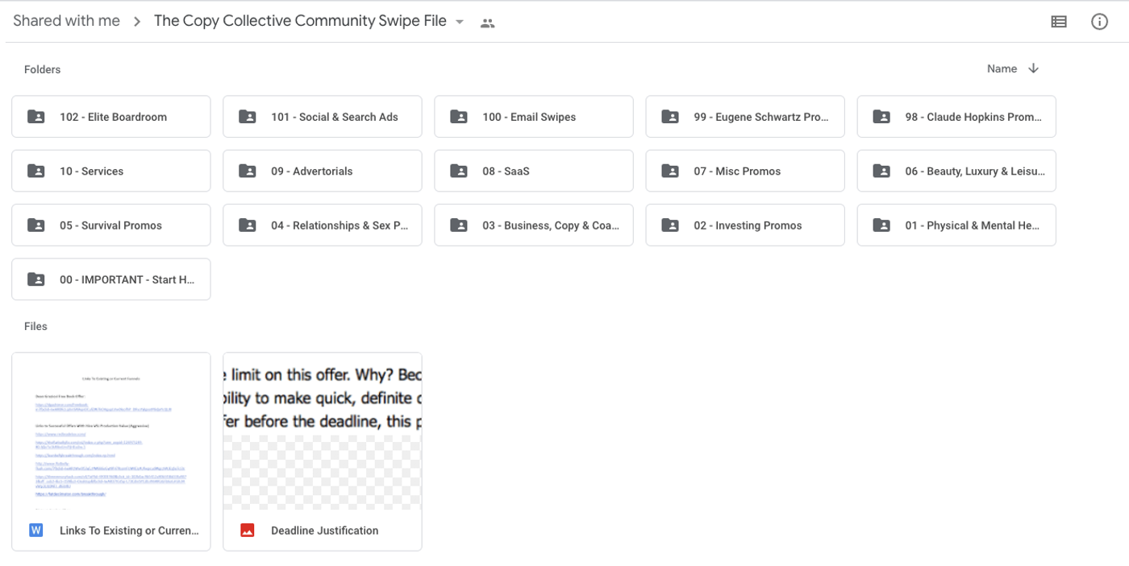Switch to list layout view icon
The width and height of the screenshot is (1129, 566).
coord(1059,22)
